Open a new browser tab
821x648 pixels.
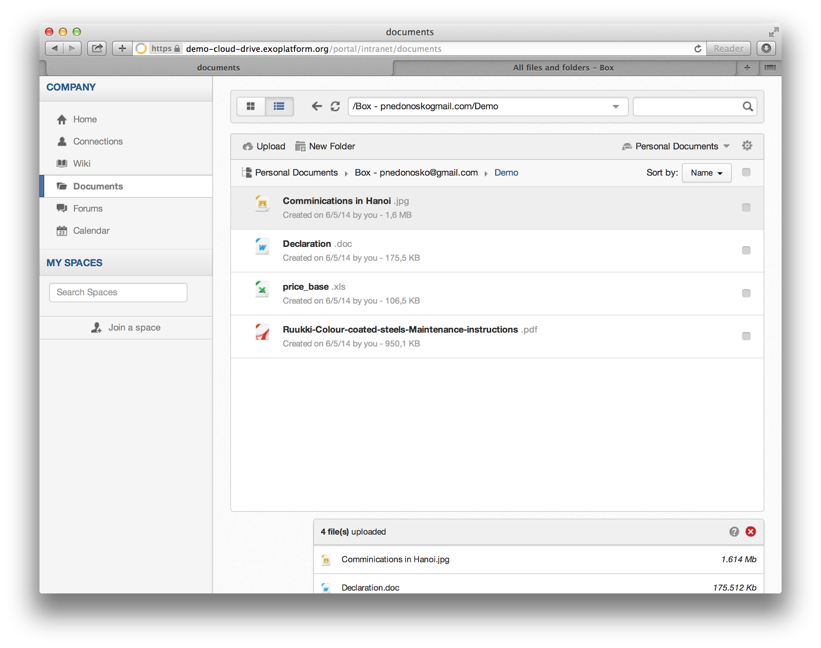coord(747,67)
